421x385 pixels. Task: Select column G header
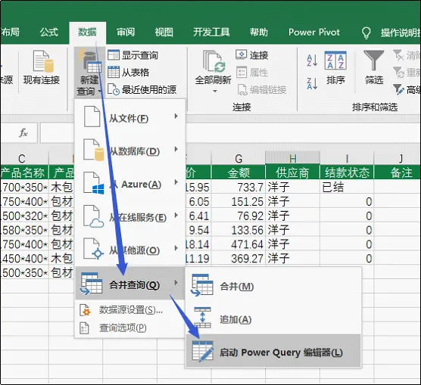click(239, 158)
